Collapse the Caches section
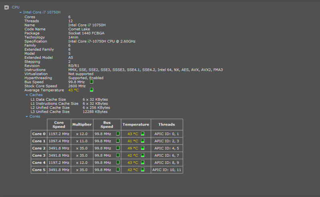 point(27,95)
